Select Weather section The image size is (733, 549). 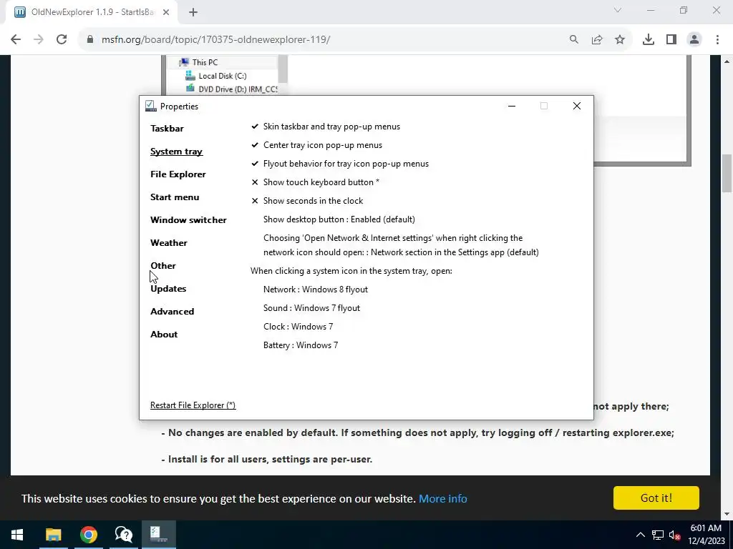tap(169, 243)
